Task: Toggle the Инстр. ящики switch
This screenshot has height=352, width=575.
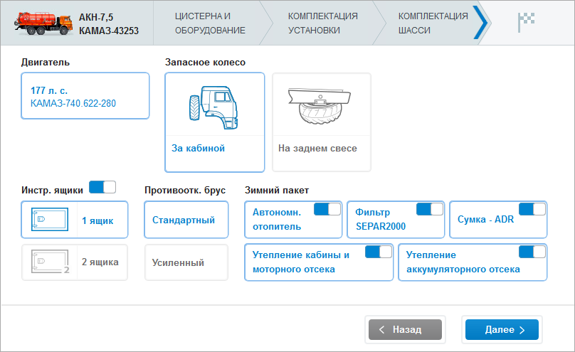Action: click(102, 188)
